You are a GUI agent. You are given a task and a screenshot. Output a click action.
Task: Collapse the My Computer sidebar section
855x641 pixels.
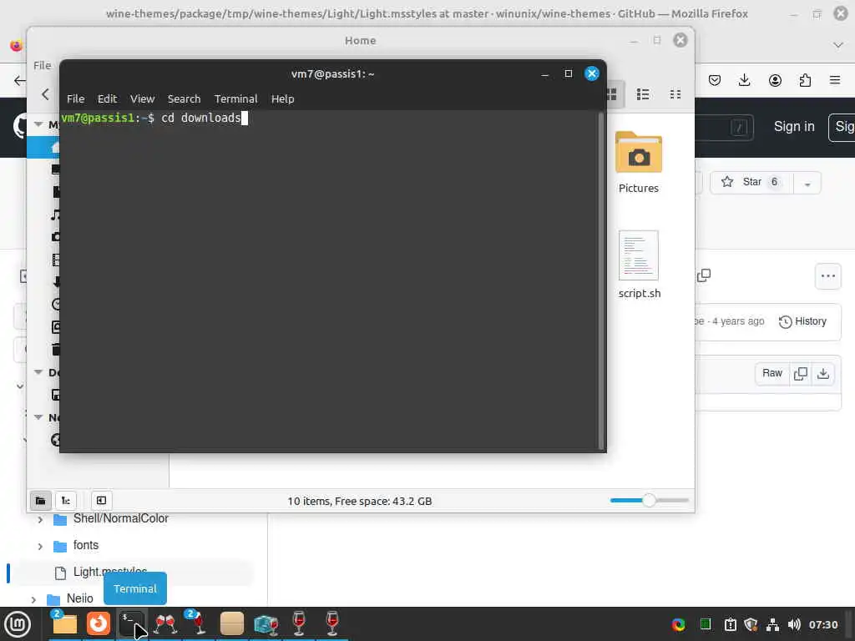[x=38, y=124]
